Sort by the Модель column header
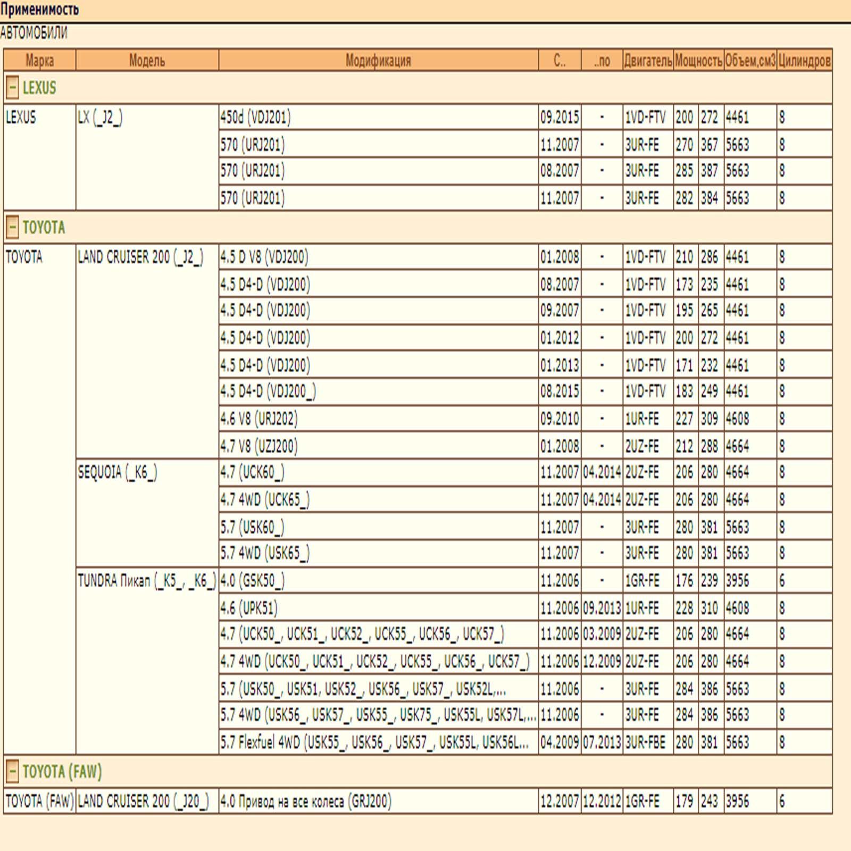 point(147,60)
